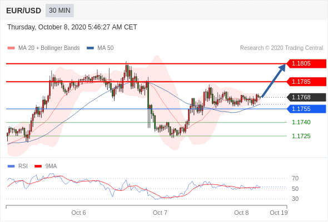The height and width of the screenshot is (222, 328).
Task: Click the green 1.1725 support value
Action: pyautogui.click(x=301, y=136)
